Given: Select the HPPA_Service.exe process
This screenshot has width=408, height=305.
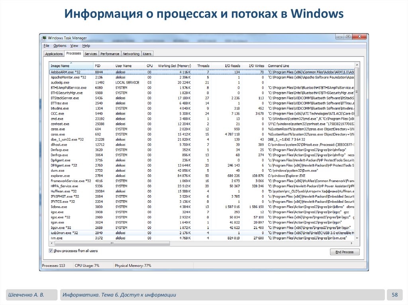Looking at the screenshot, I should (202, 186).
